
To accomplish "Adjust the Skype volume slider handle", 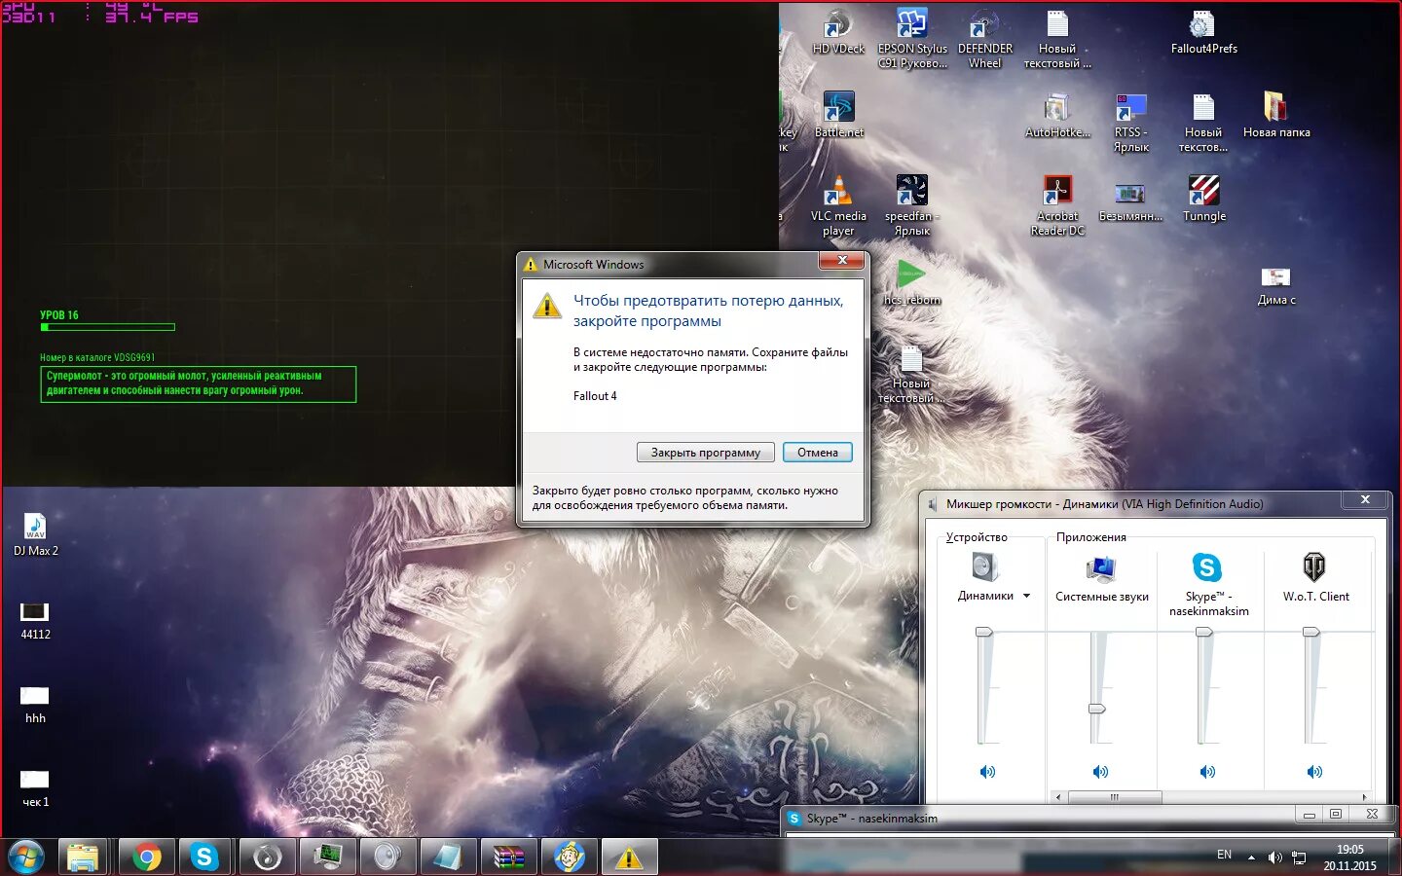I will (x=1204, y=633).
